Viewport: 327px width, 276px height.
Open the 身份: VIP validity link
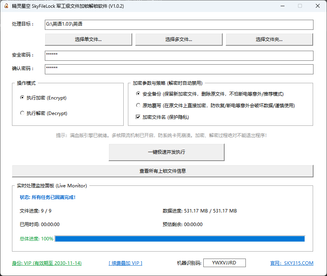click(x=47, y=263)
